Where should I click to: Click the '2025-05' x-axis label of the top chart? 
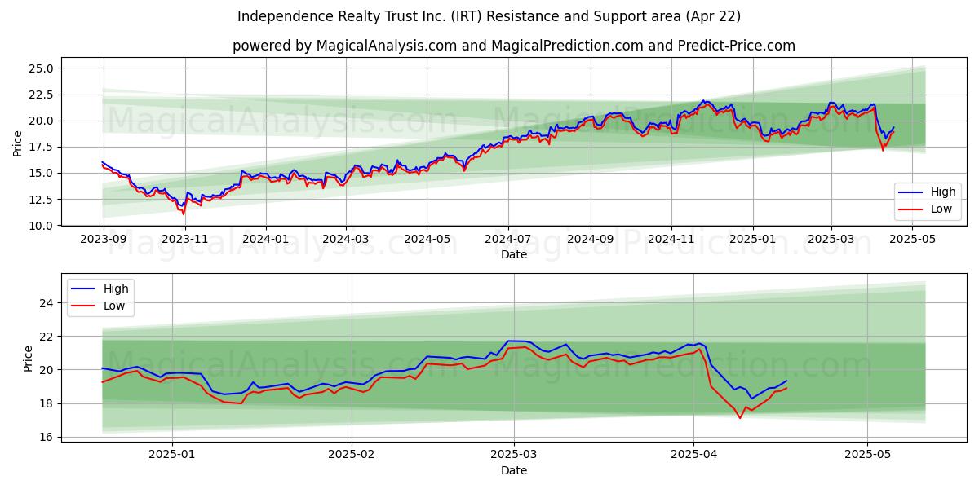[x=913, y=240]
